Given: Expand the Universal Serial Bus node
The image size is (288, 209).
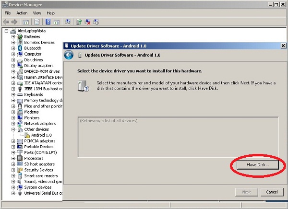Looking at the screenshot, I should point(13,193).
